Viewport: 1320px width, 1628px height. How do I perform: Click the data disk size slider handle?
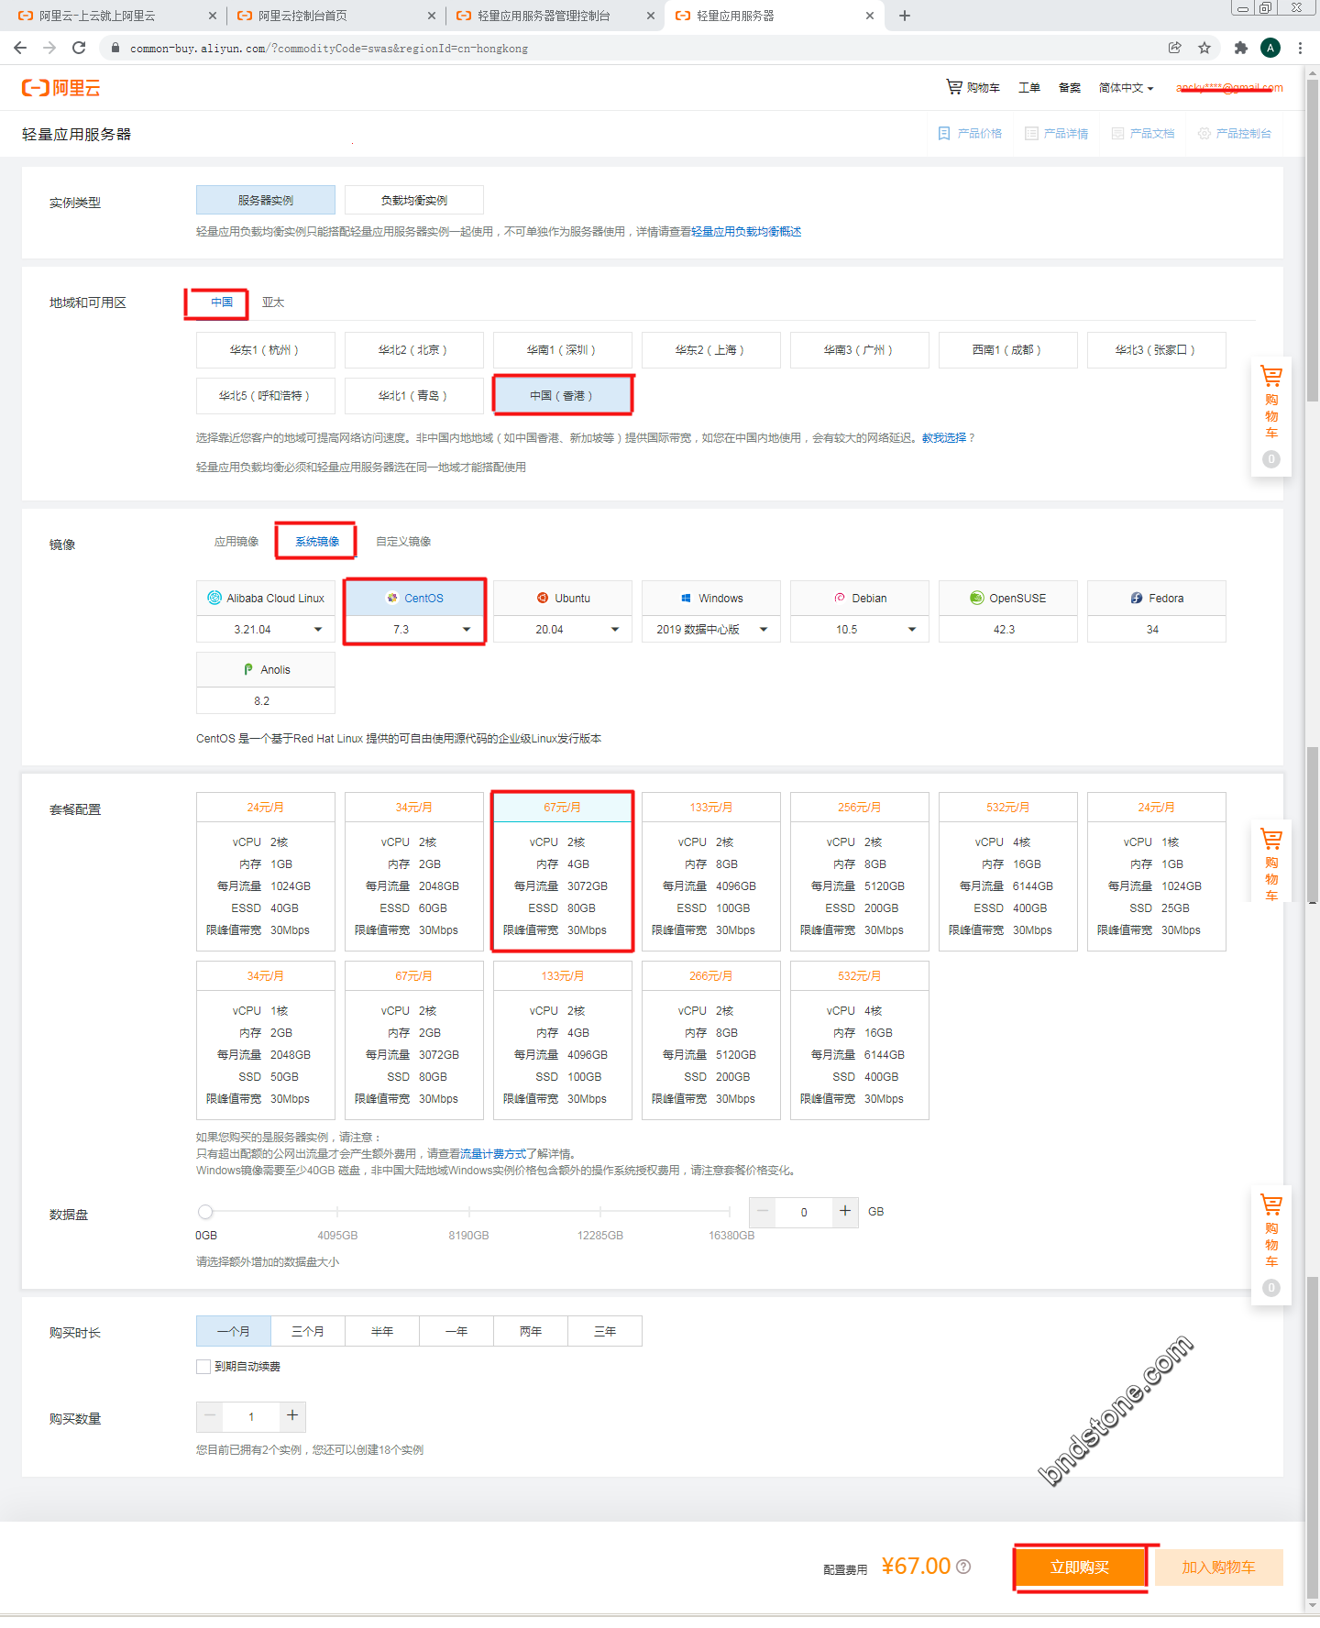click(205, 1211)
